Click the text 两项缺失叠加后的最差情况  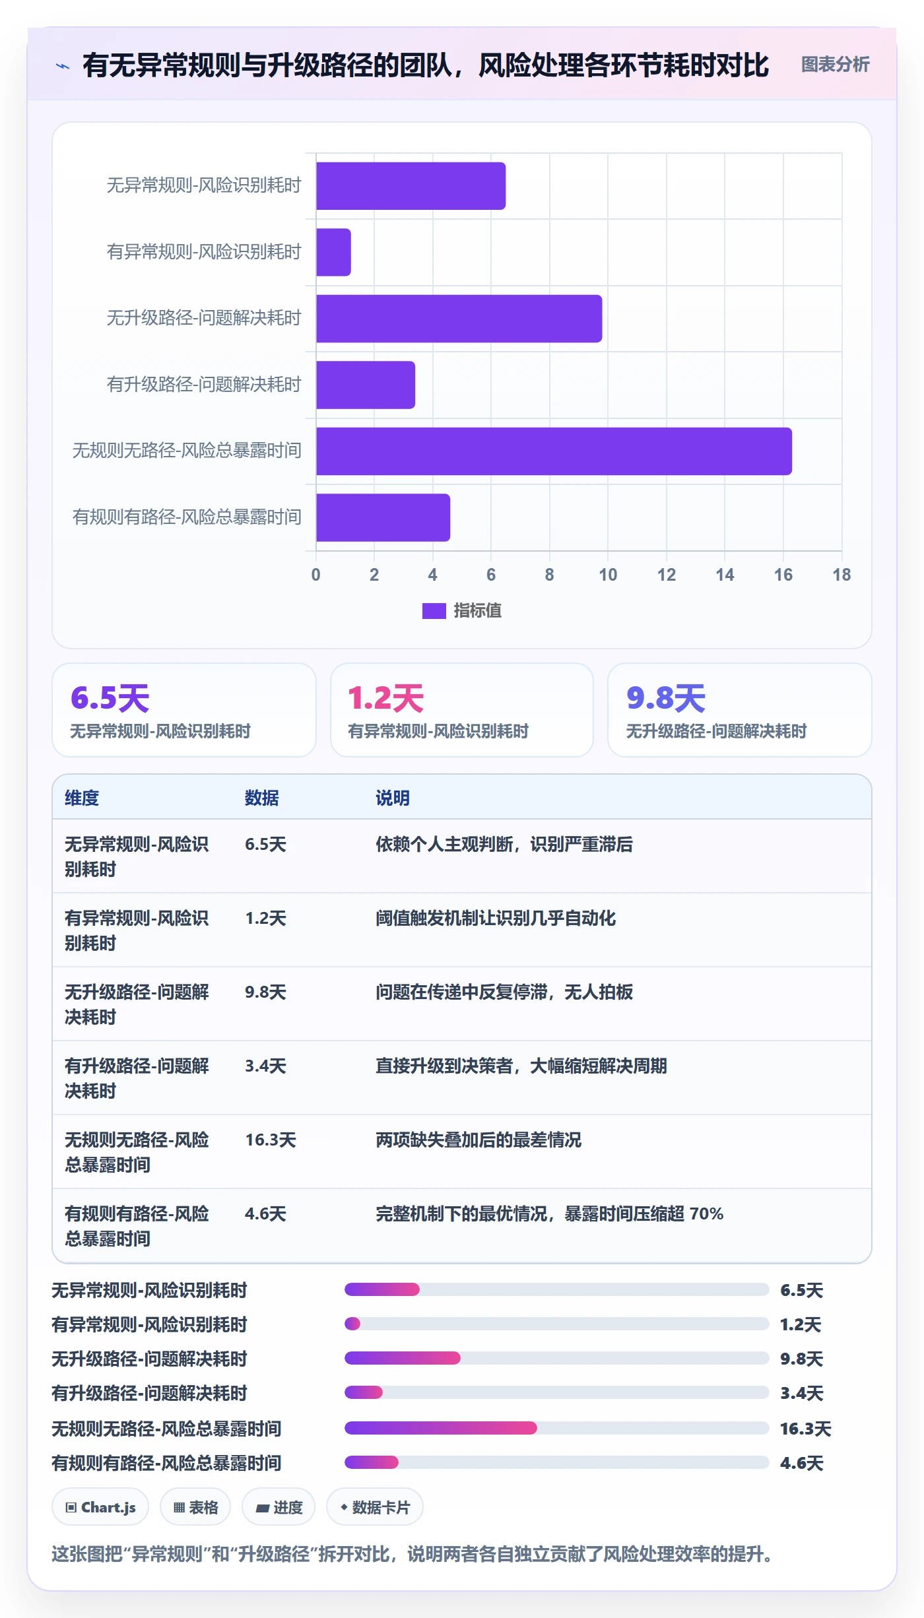[x=478, y=1140]
